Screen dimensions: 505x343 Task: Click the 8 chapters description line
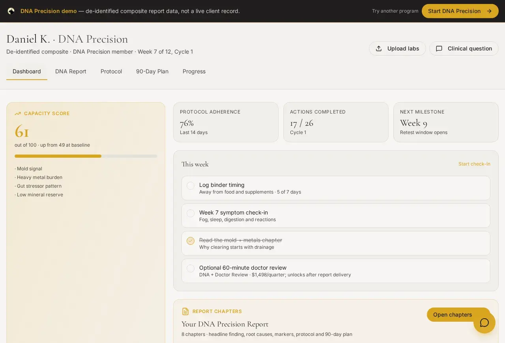click(267, 334)
